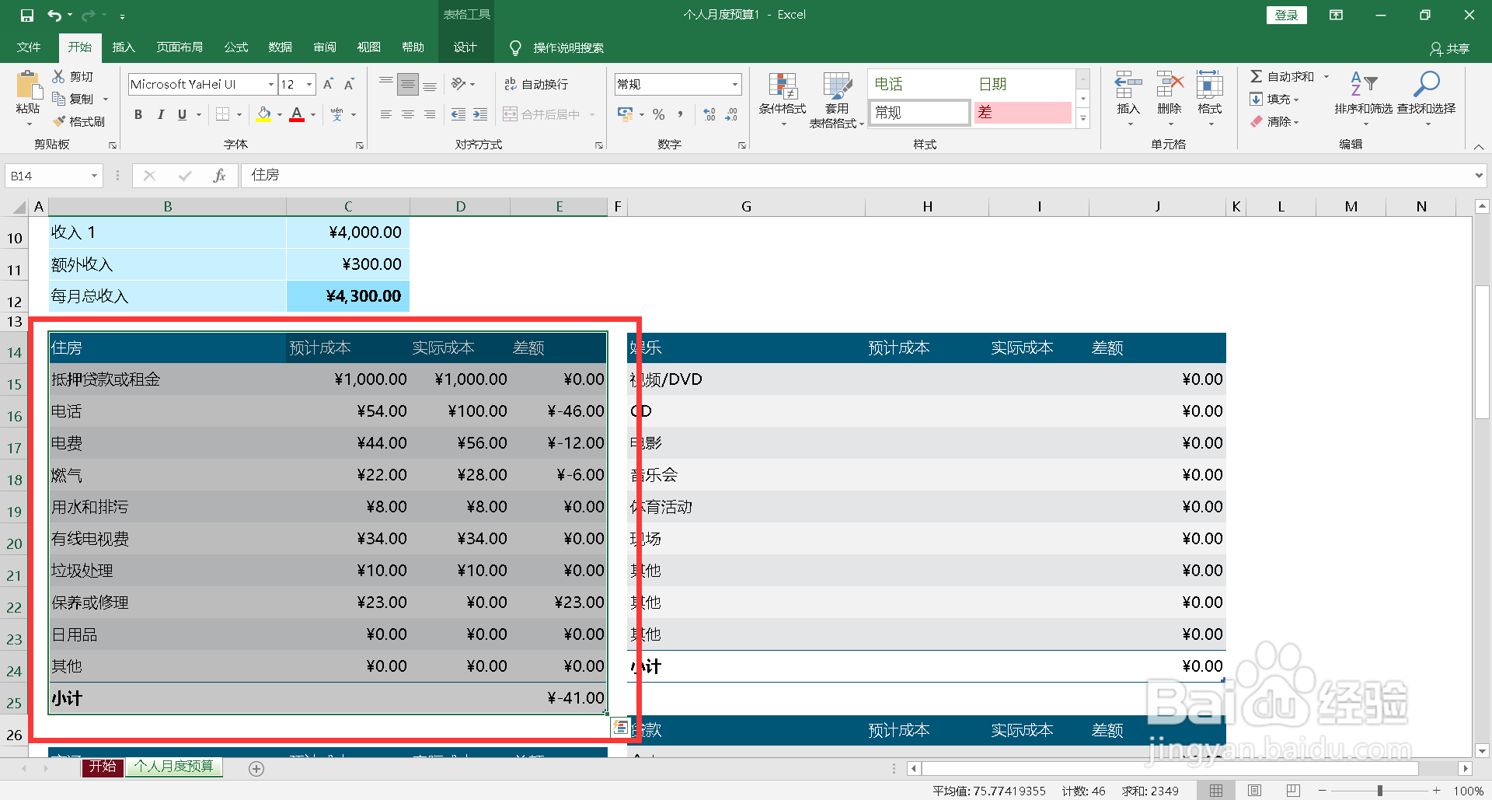Open the Formulas (公式) tab
The height and width of the screenshot is (800, 1492).
tap(236, 47)
